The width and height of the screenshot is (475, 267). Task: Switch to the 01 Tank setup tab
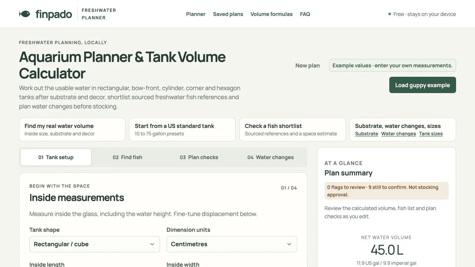[x=56, y=157]
